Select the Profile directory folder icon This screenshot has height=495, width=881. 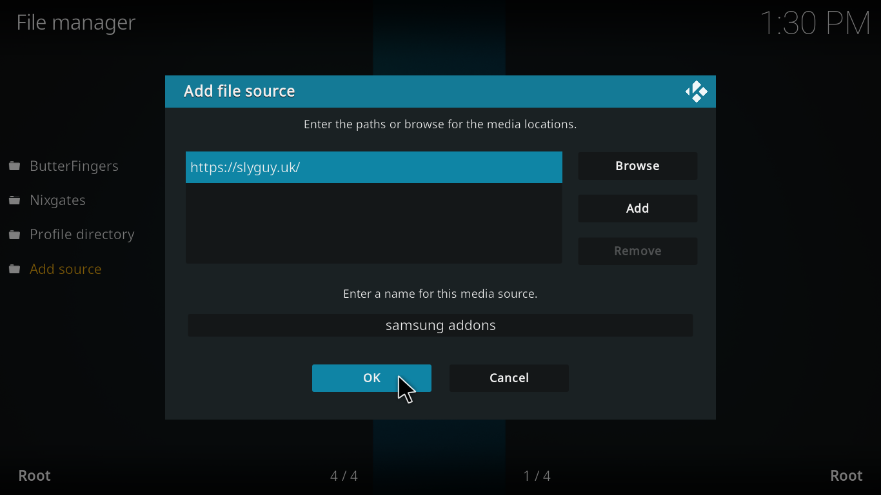click(x=14, y=235)
